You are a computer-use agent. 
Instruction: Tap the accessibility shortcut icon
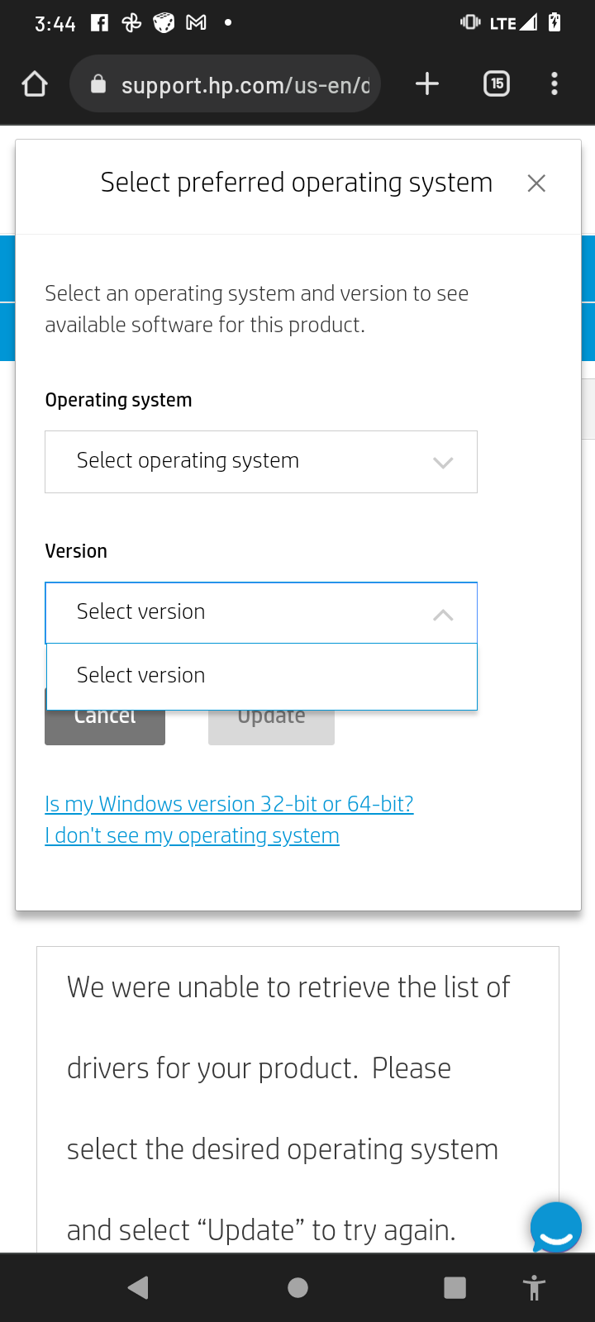point(535,1287)
